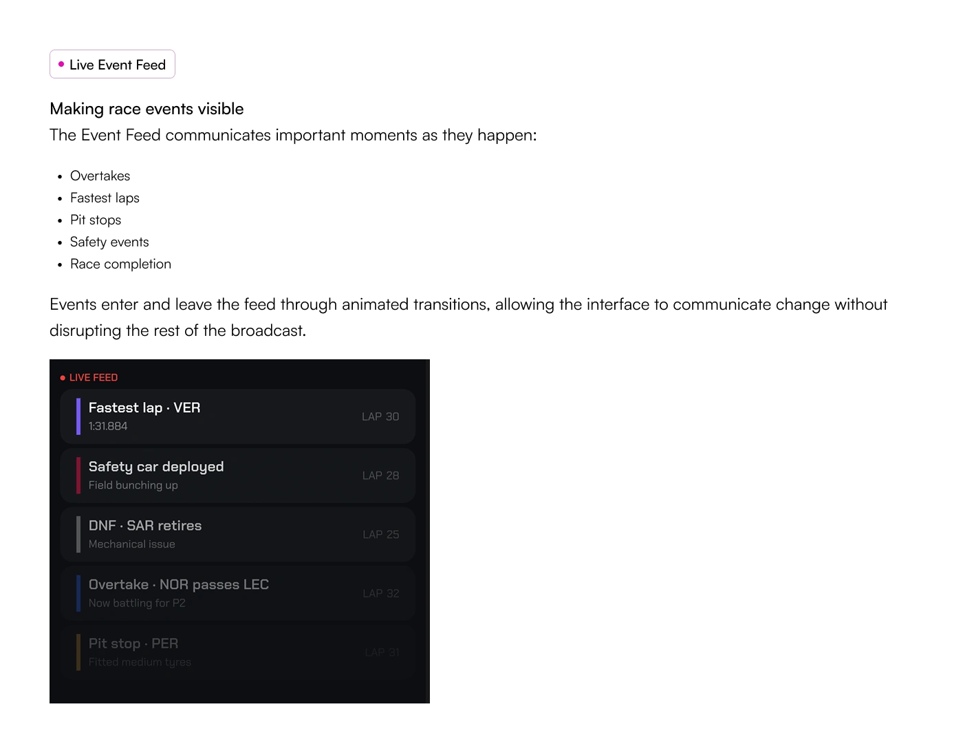Click the purple bar on Fastest lap card
This screenshot has width=963, height=753.
tap(78, 416)
